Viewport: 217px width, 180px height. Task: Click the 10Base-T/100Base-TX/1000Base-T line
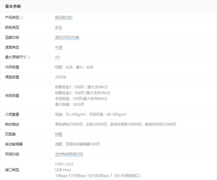coord(98,176)
